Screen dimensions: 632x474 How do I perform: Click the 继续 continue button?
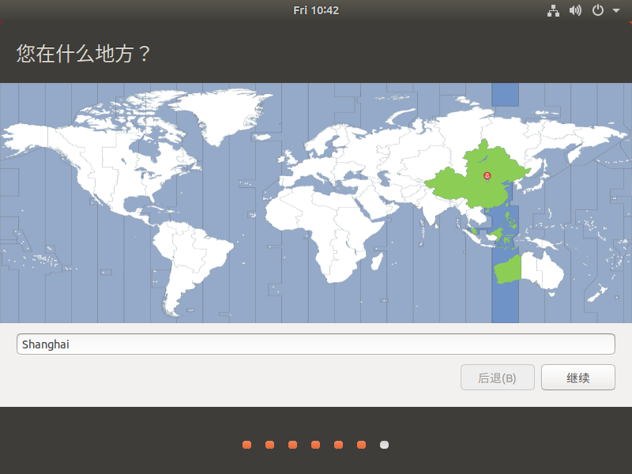pos(578,378)
